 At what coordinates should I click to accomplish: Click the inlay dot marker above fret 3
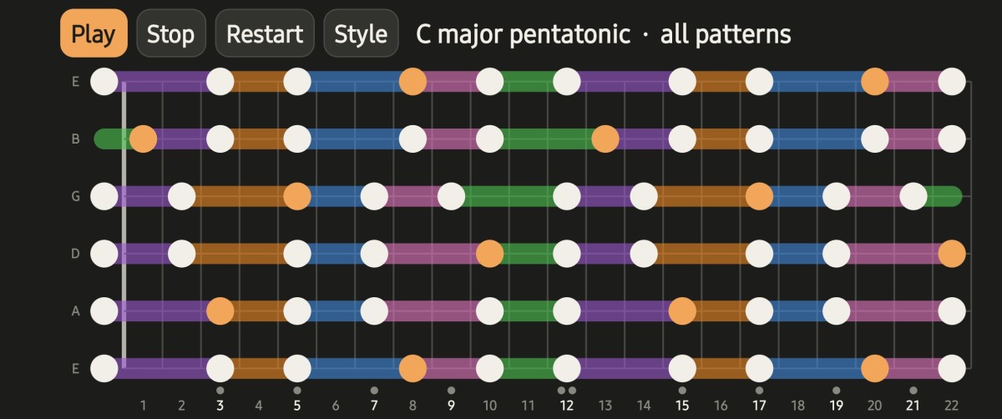click(x=220, y=390)
